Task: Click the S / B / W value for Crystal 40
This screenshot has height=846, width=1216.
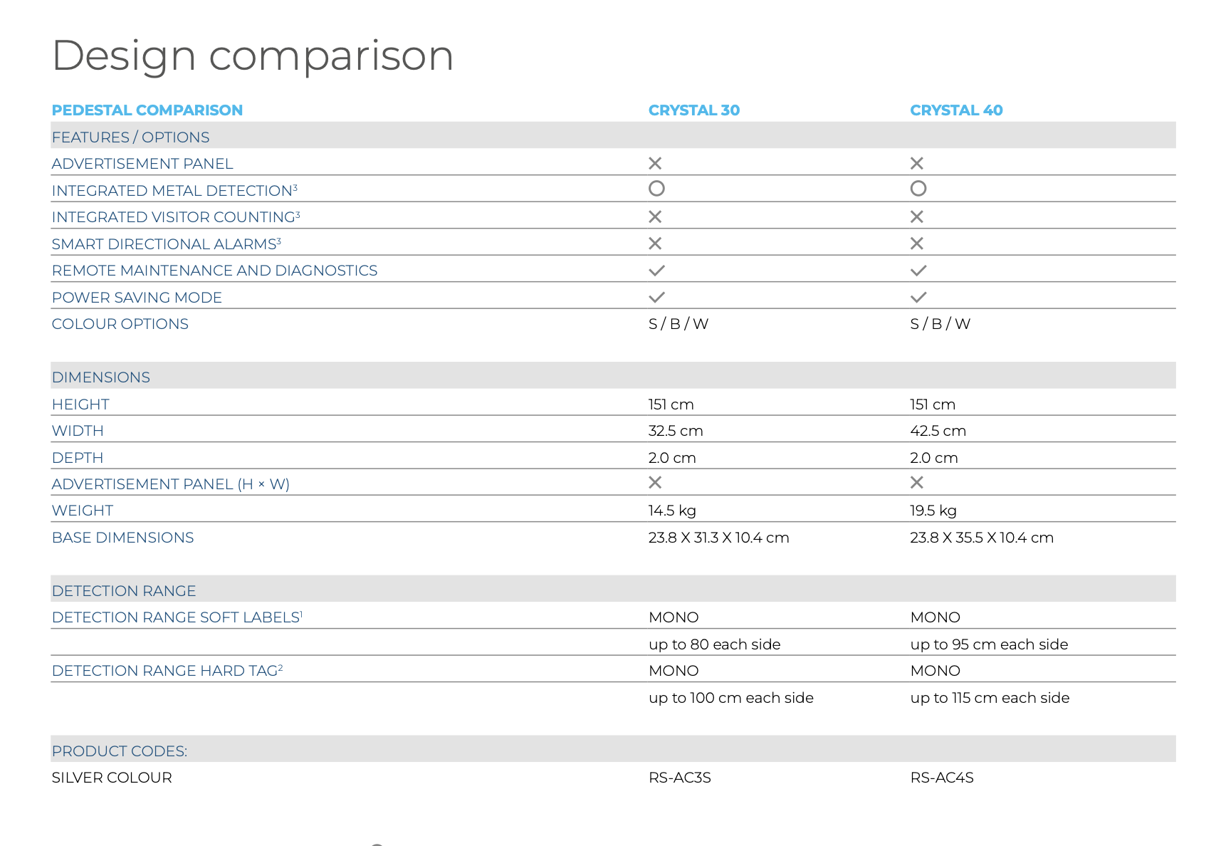Action: coord(940,324)
